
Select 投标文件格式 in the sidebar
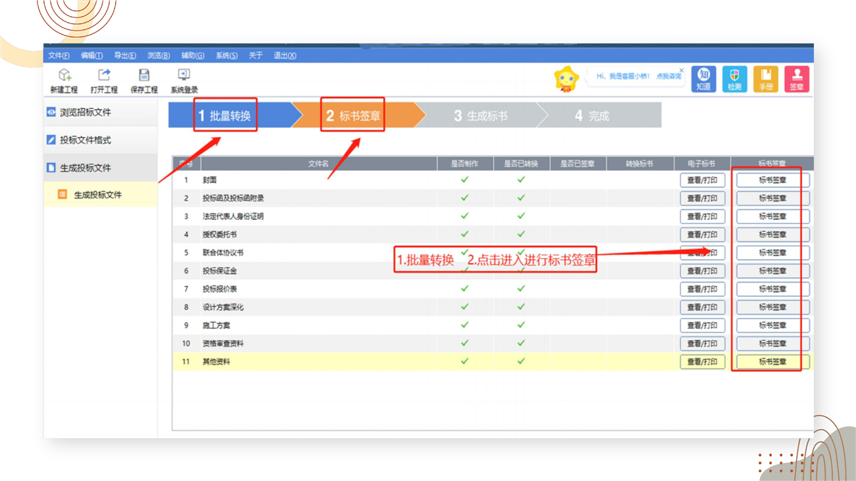[85, 140]
